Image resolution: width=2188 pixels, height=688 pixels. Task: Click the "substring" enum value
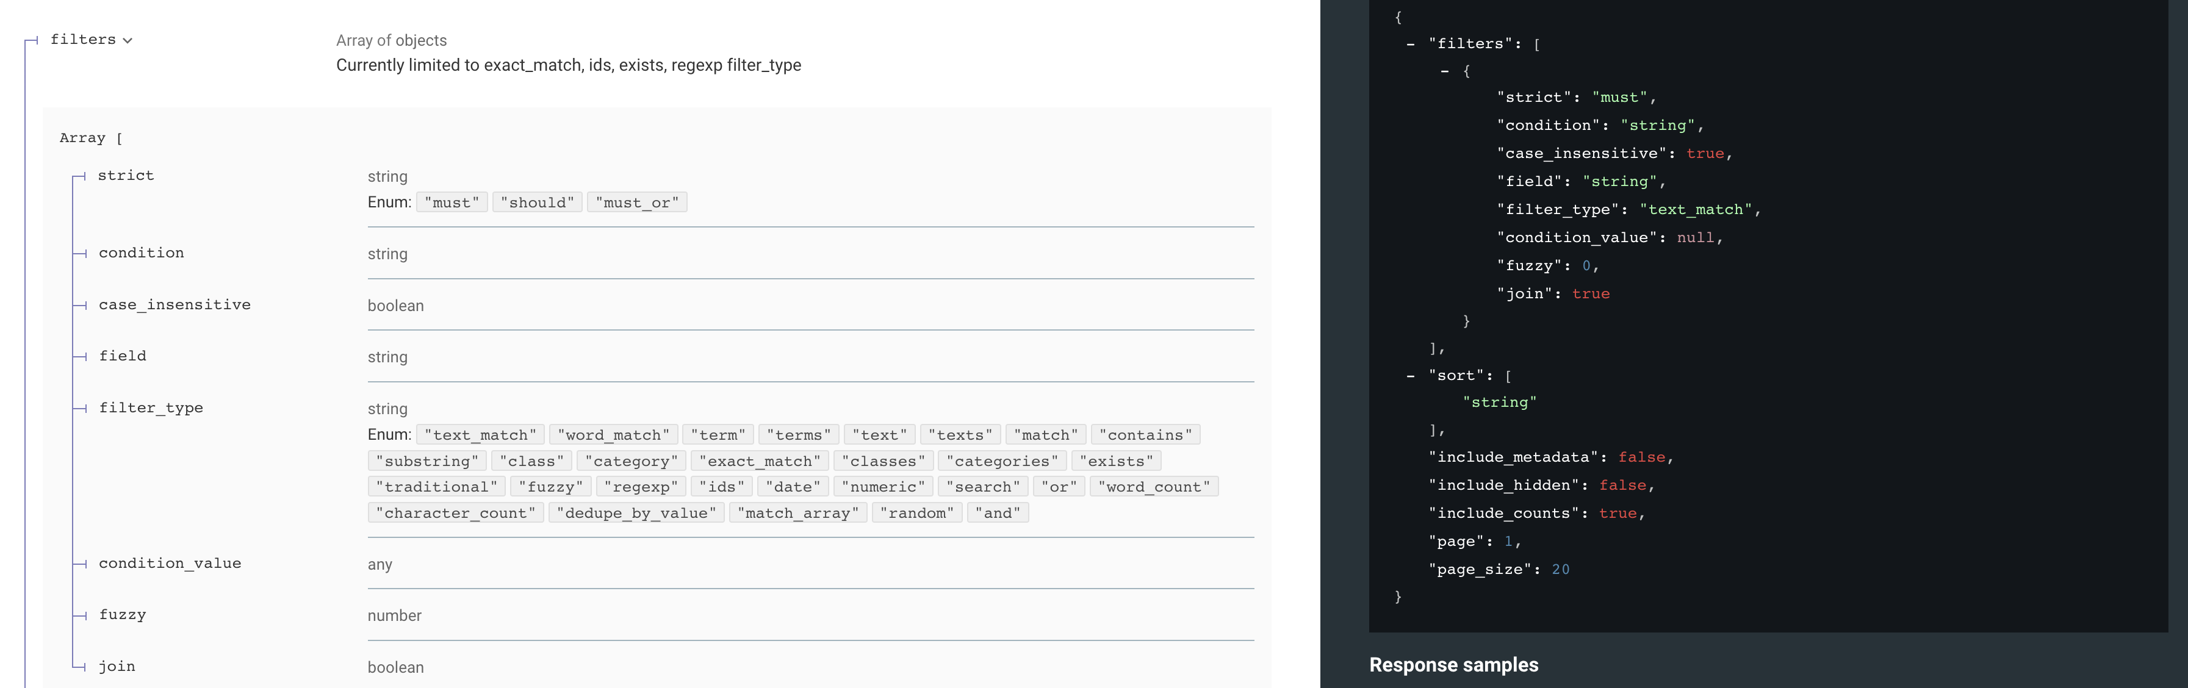coord(427,461)
